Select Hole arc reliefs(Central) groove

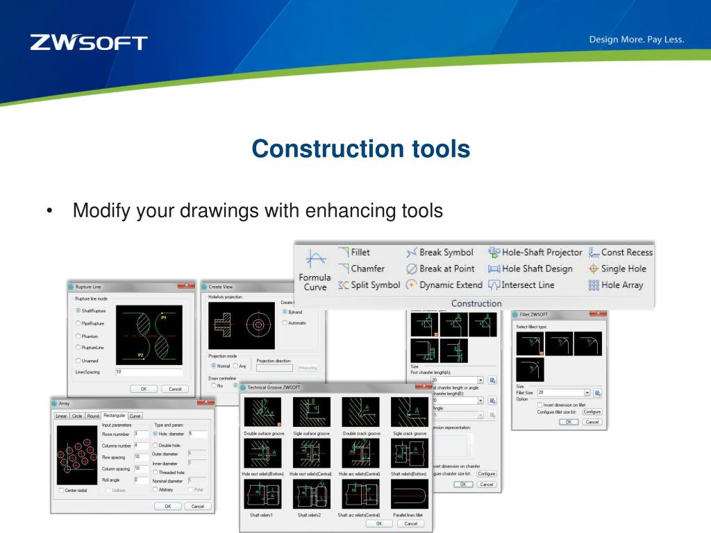360,453
